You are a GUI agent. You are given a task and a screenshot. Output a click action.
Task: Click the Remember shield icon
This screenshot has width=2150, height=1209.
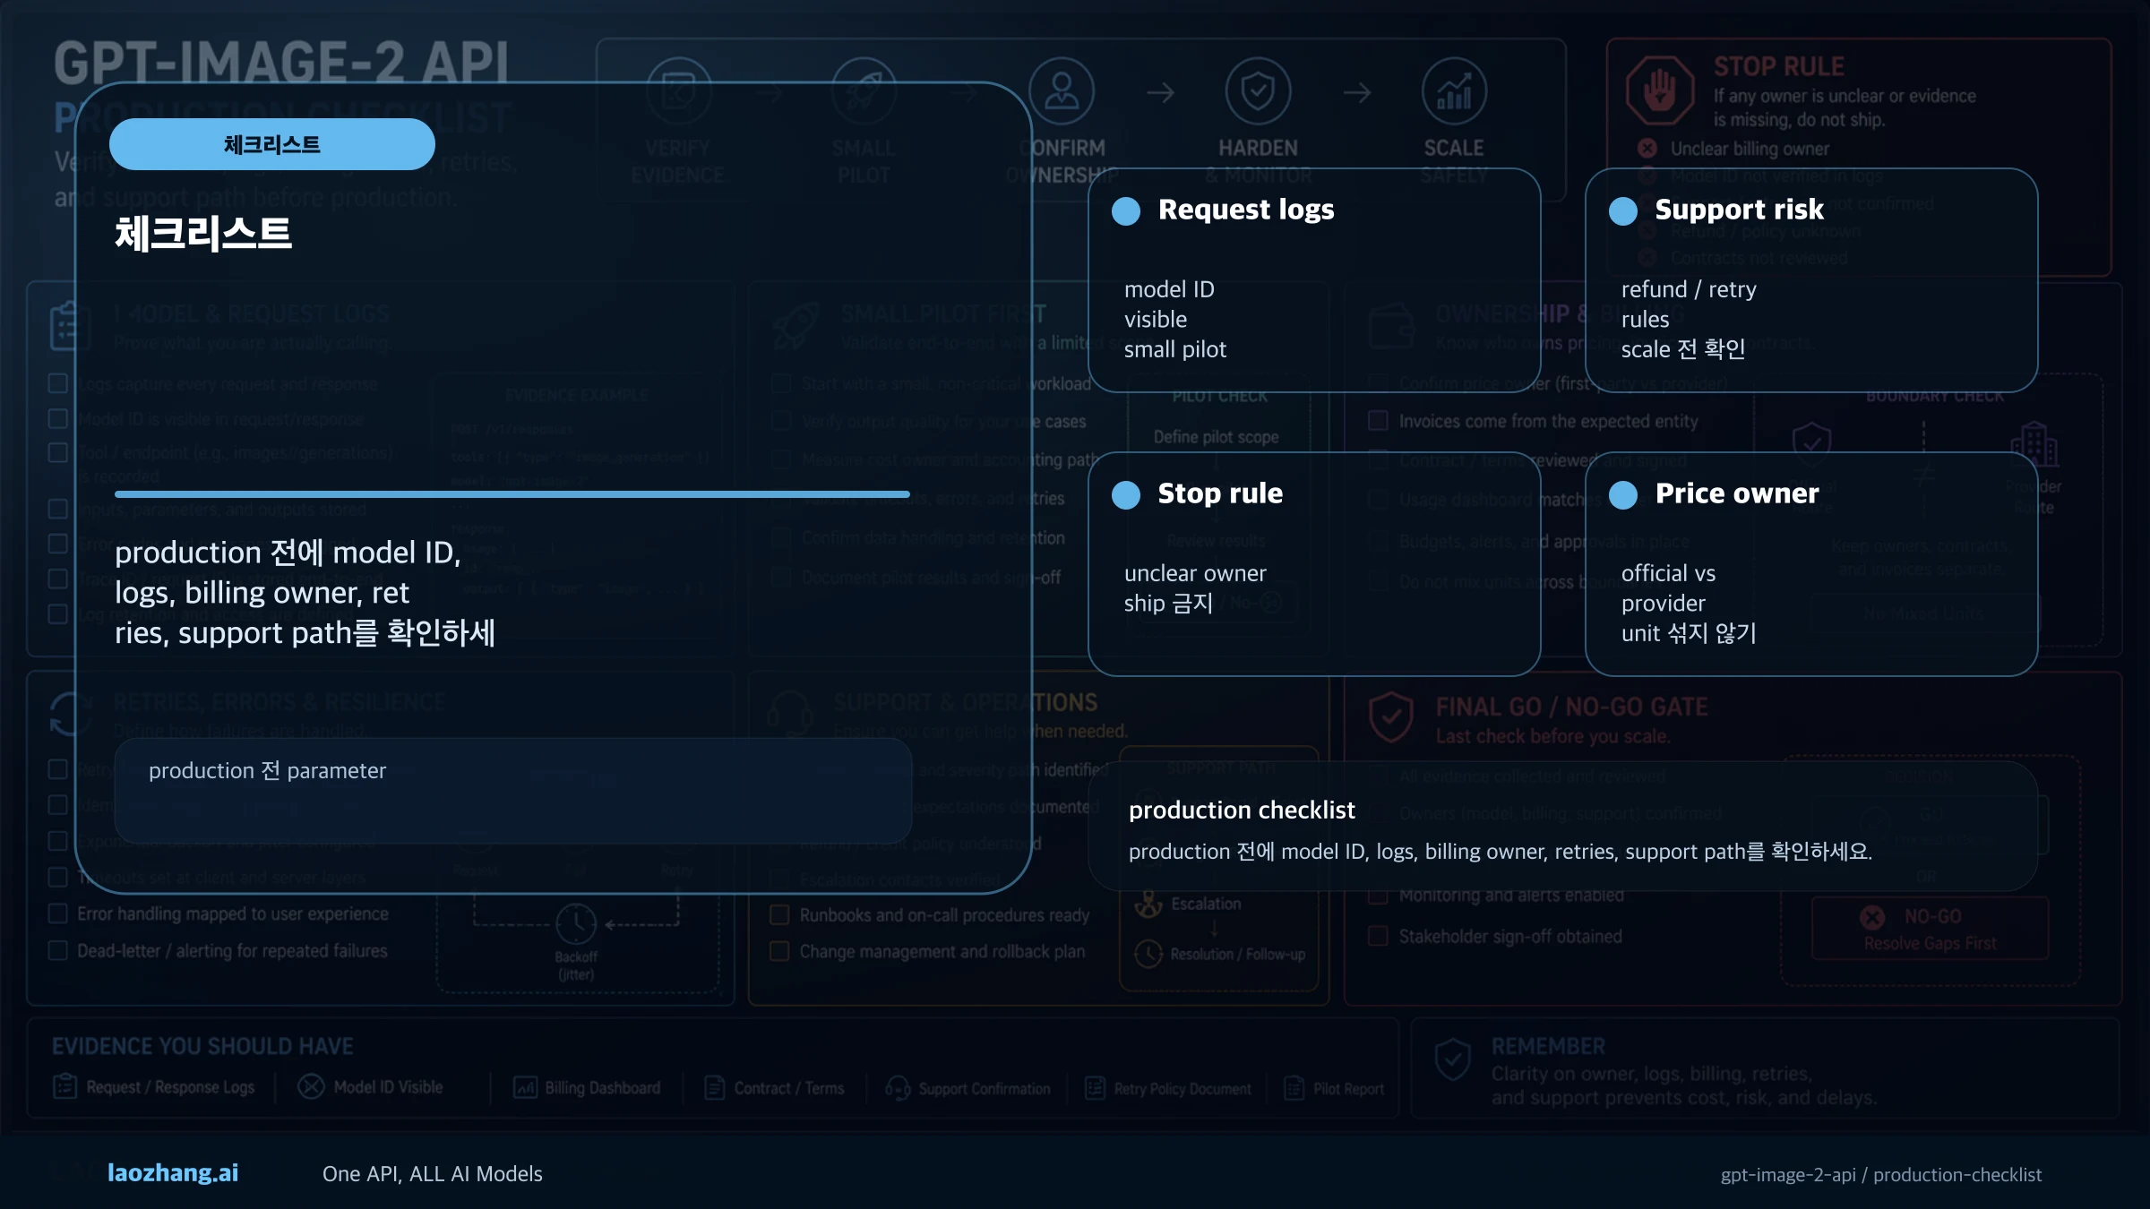(1452, 1060)
